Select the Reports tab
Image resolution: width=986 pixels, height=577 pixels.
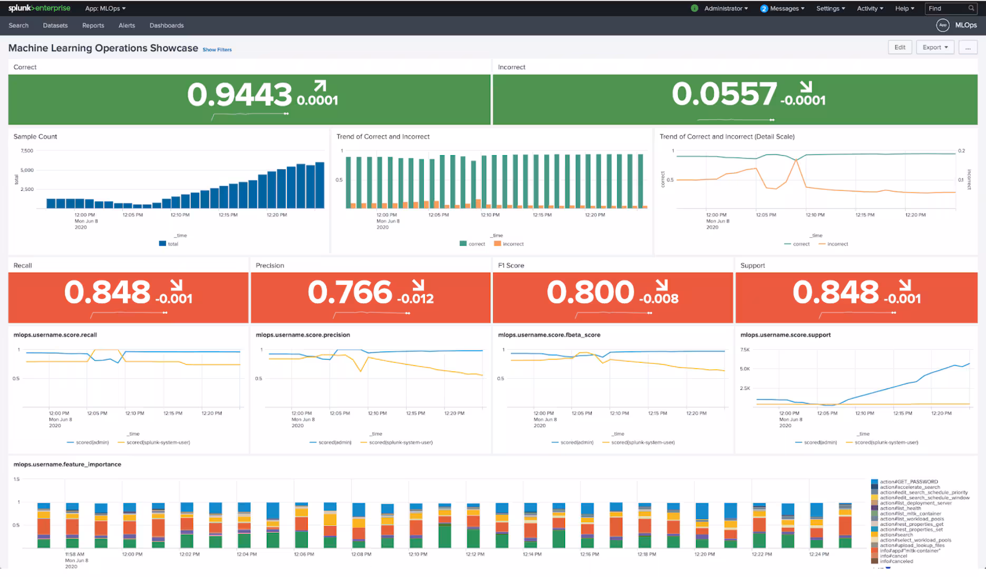pyautogui.click(x=93, y=25)
